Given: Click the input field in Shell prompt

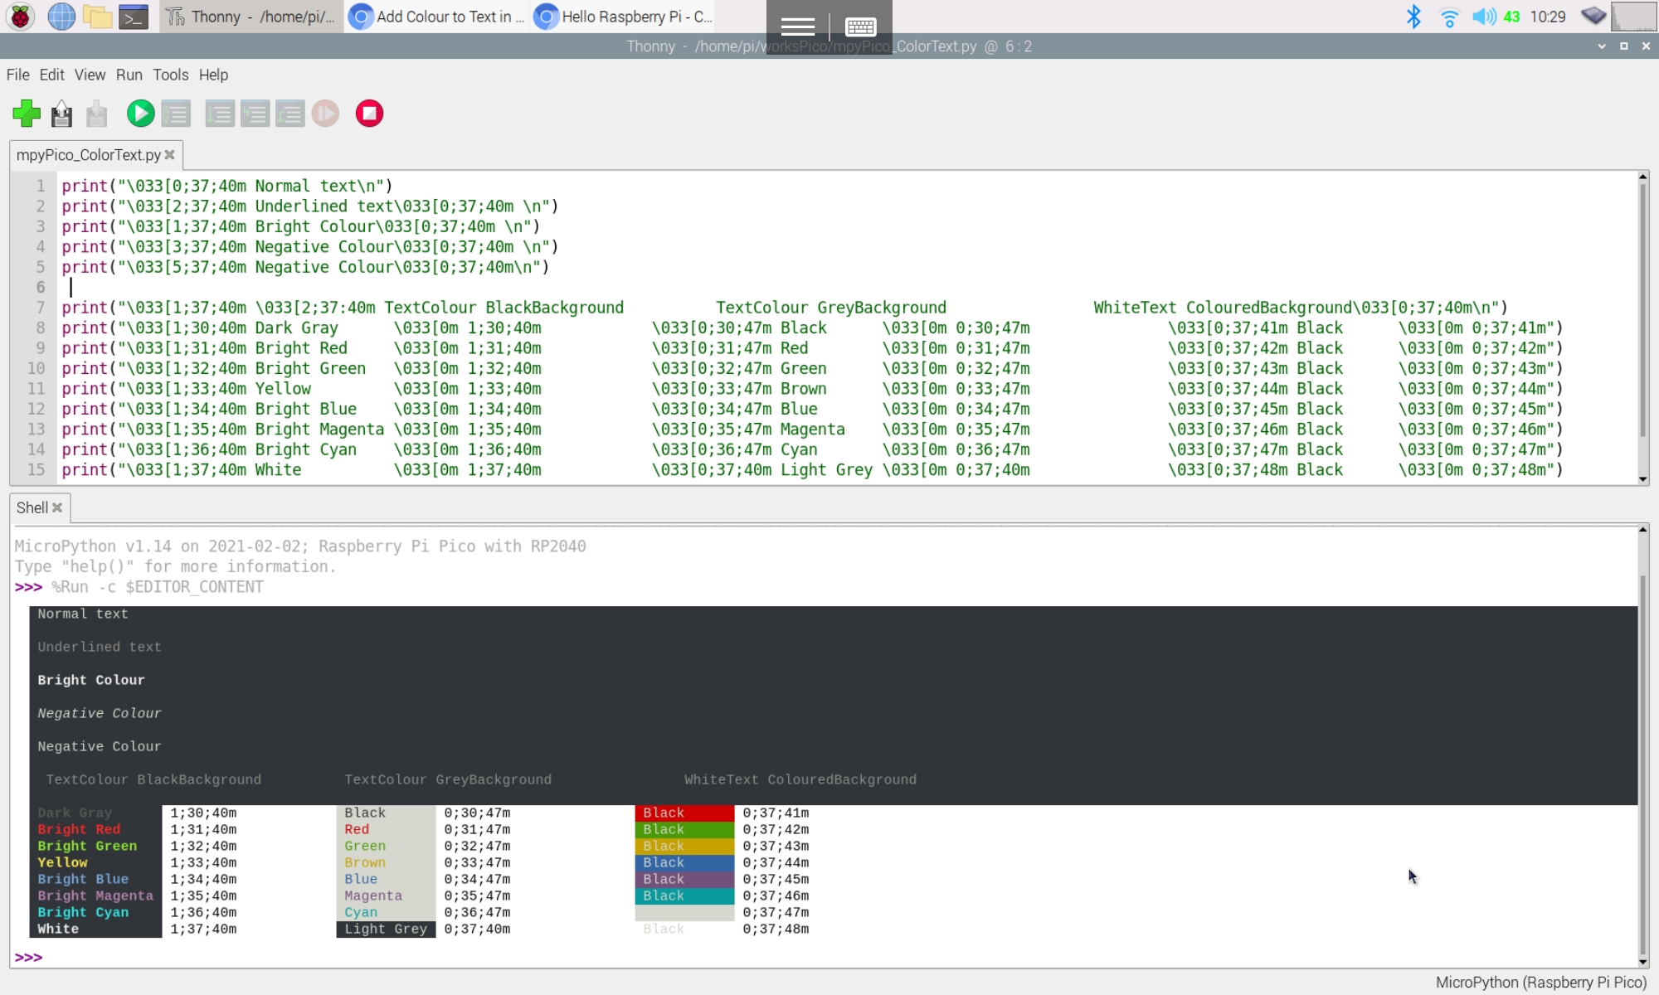Looking at the screenshot, I should (x=53, y=956).
